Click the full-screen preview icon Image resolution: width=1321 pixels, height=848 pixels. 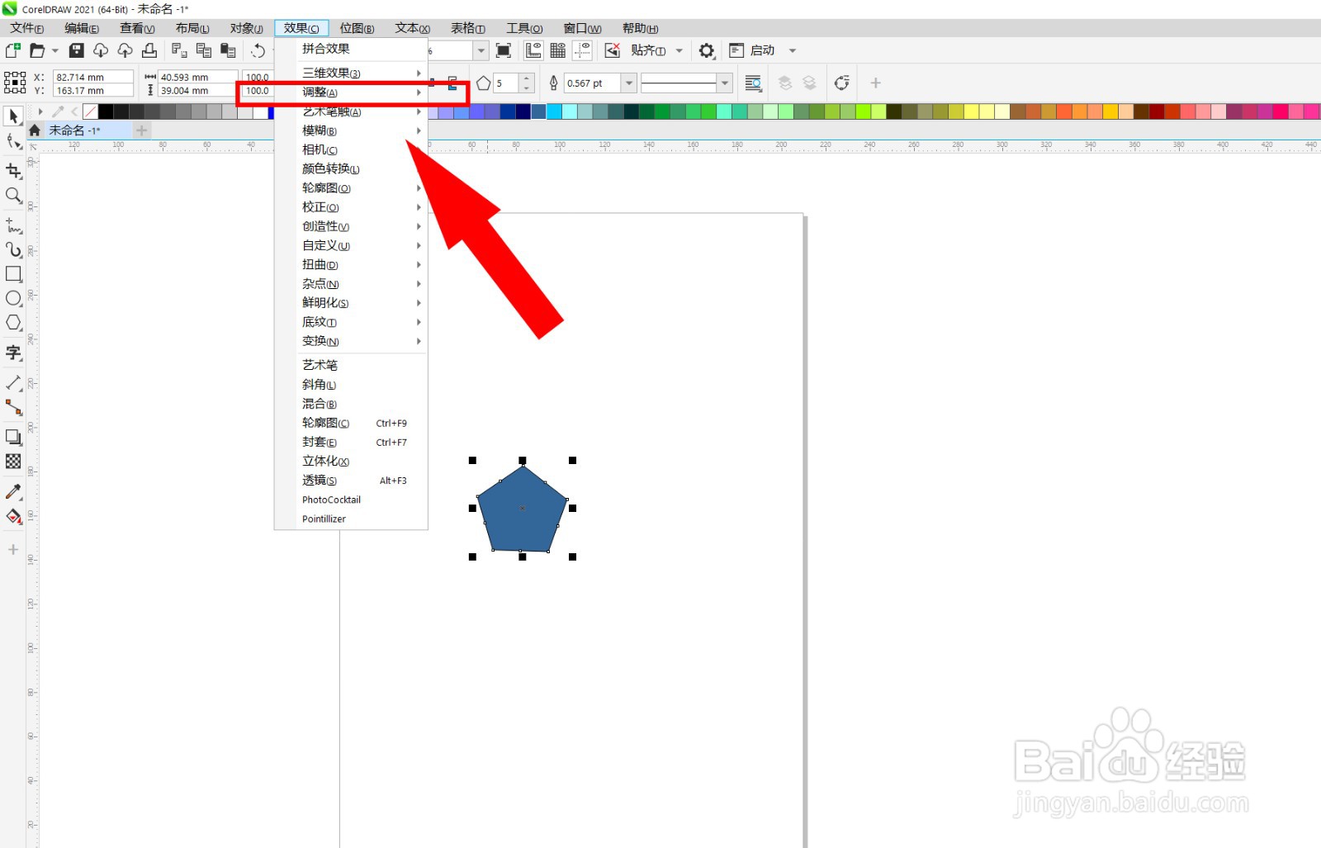tap(504, 50)
